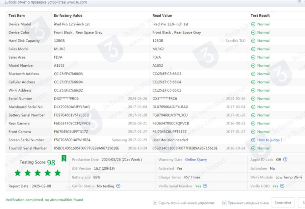305x209 pixels.
Task: Click the Verify Serial Number help icon
Action: pyautogui.click(x=205, y=186)
